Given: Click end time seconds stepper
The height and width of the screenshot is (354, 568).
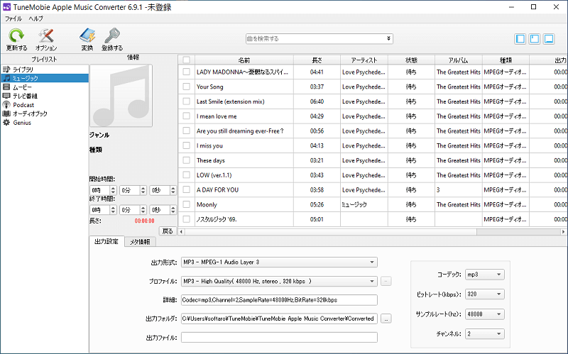Looking at the screenshot, I should (x=173, y=209).
